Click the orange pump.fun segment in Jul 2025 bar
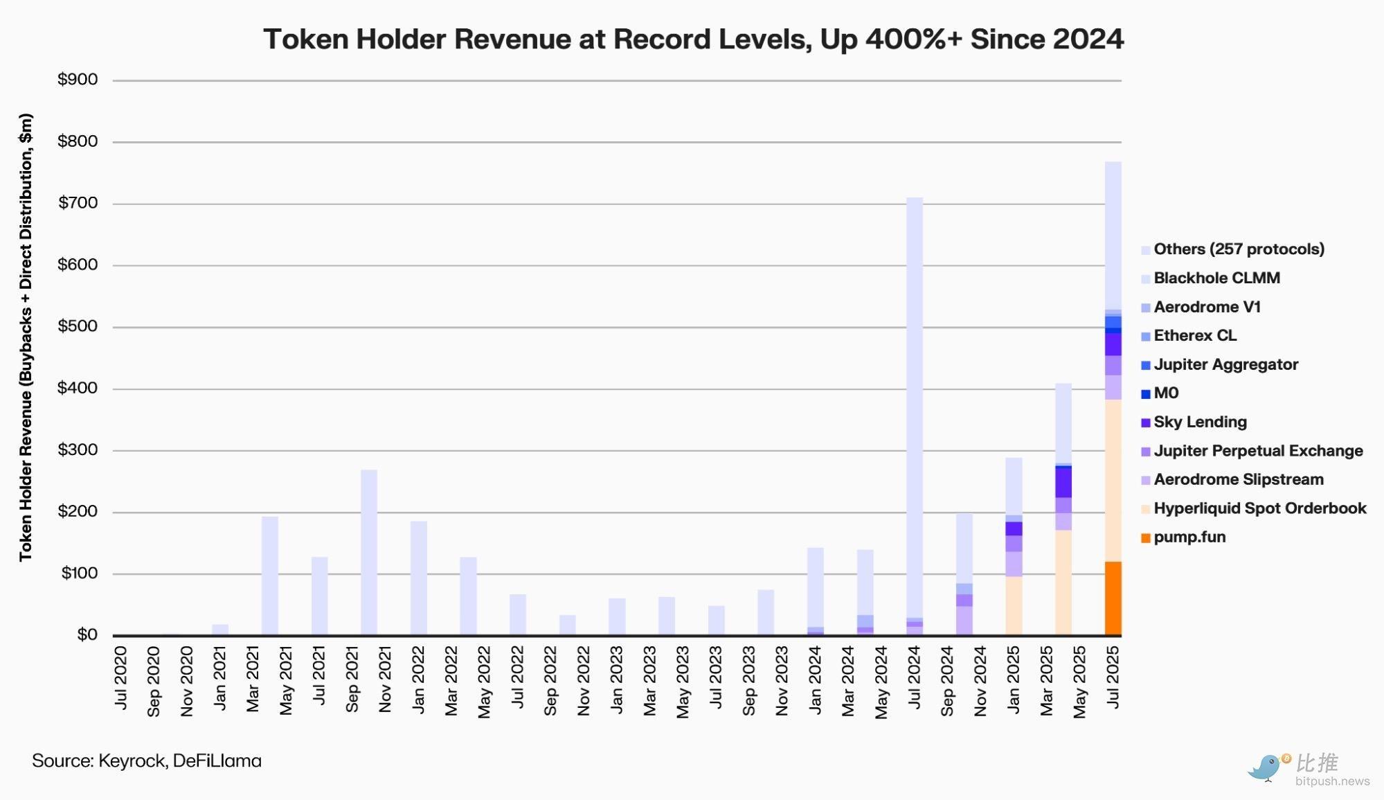The height and width of the screenshot is (800, 1384). (1113, 598)
